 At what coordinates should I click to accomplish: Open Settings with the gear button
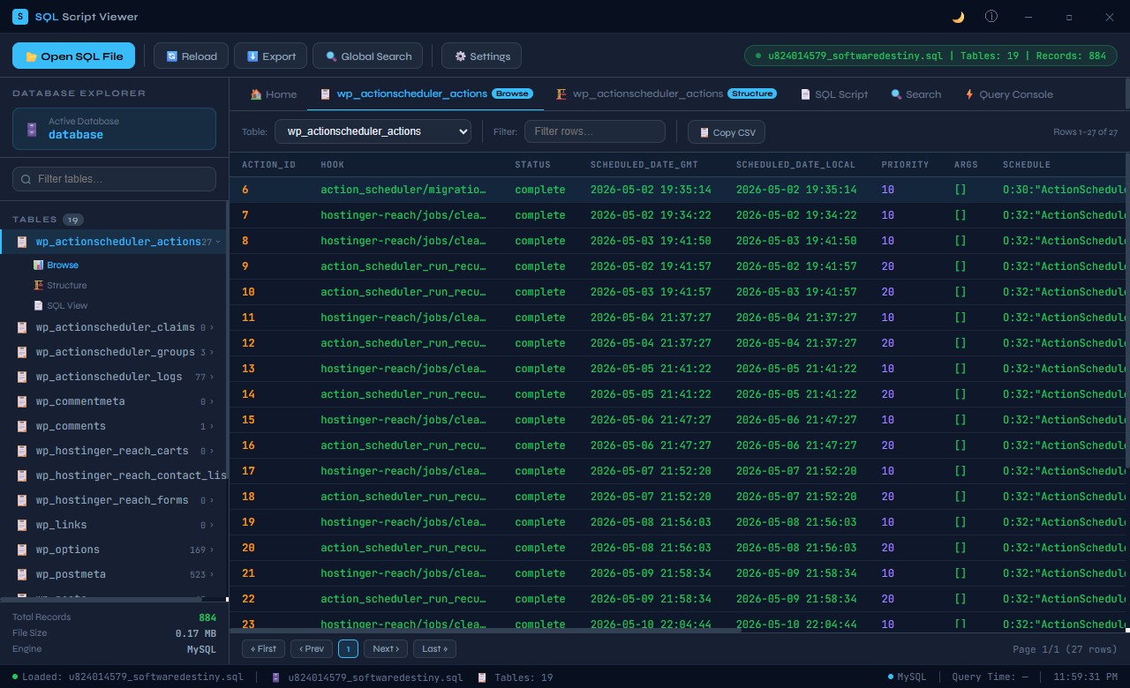click(x=482, y=56)
